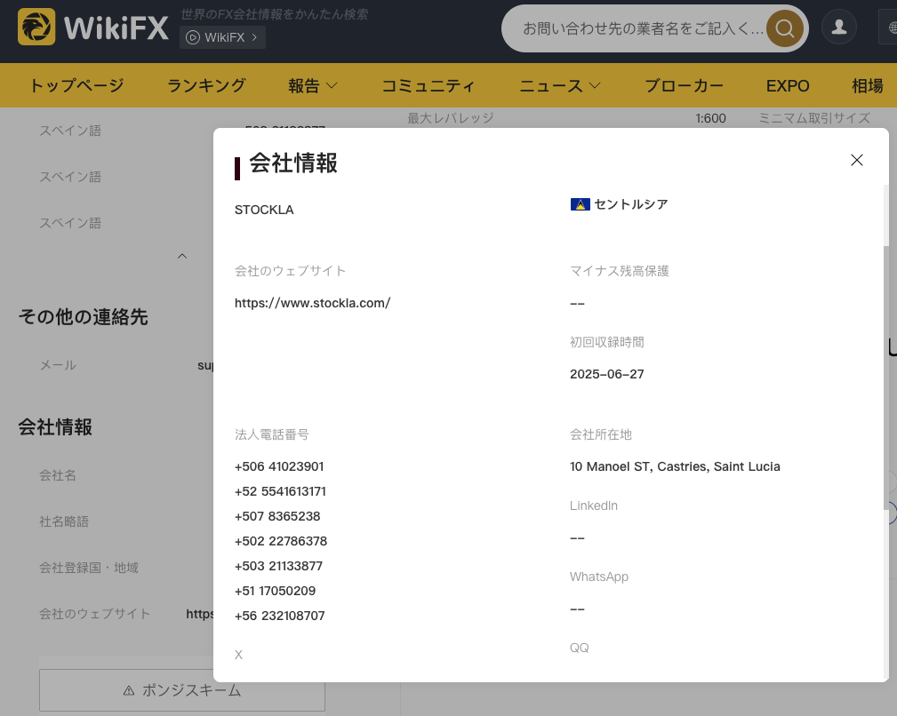Image resolution: width=897 pixels, height=716 pixels.
Task: Click the メール row label
Action: tap(58, 365)
